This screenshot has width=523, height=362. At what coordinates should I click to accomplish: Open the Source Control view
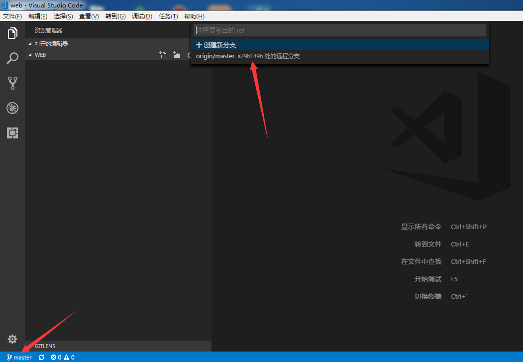point(12,83)
